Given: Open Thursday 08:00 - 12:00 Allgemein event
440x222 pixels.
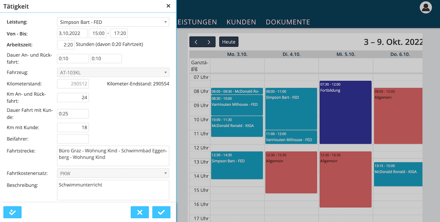Looking at the screenshot, I should (399, 116).
